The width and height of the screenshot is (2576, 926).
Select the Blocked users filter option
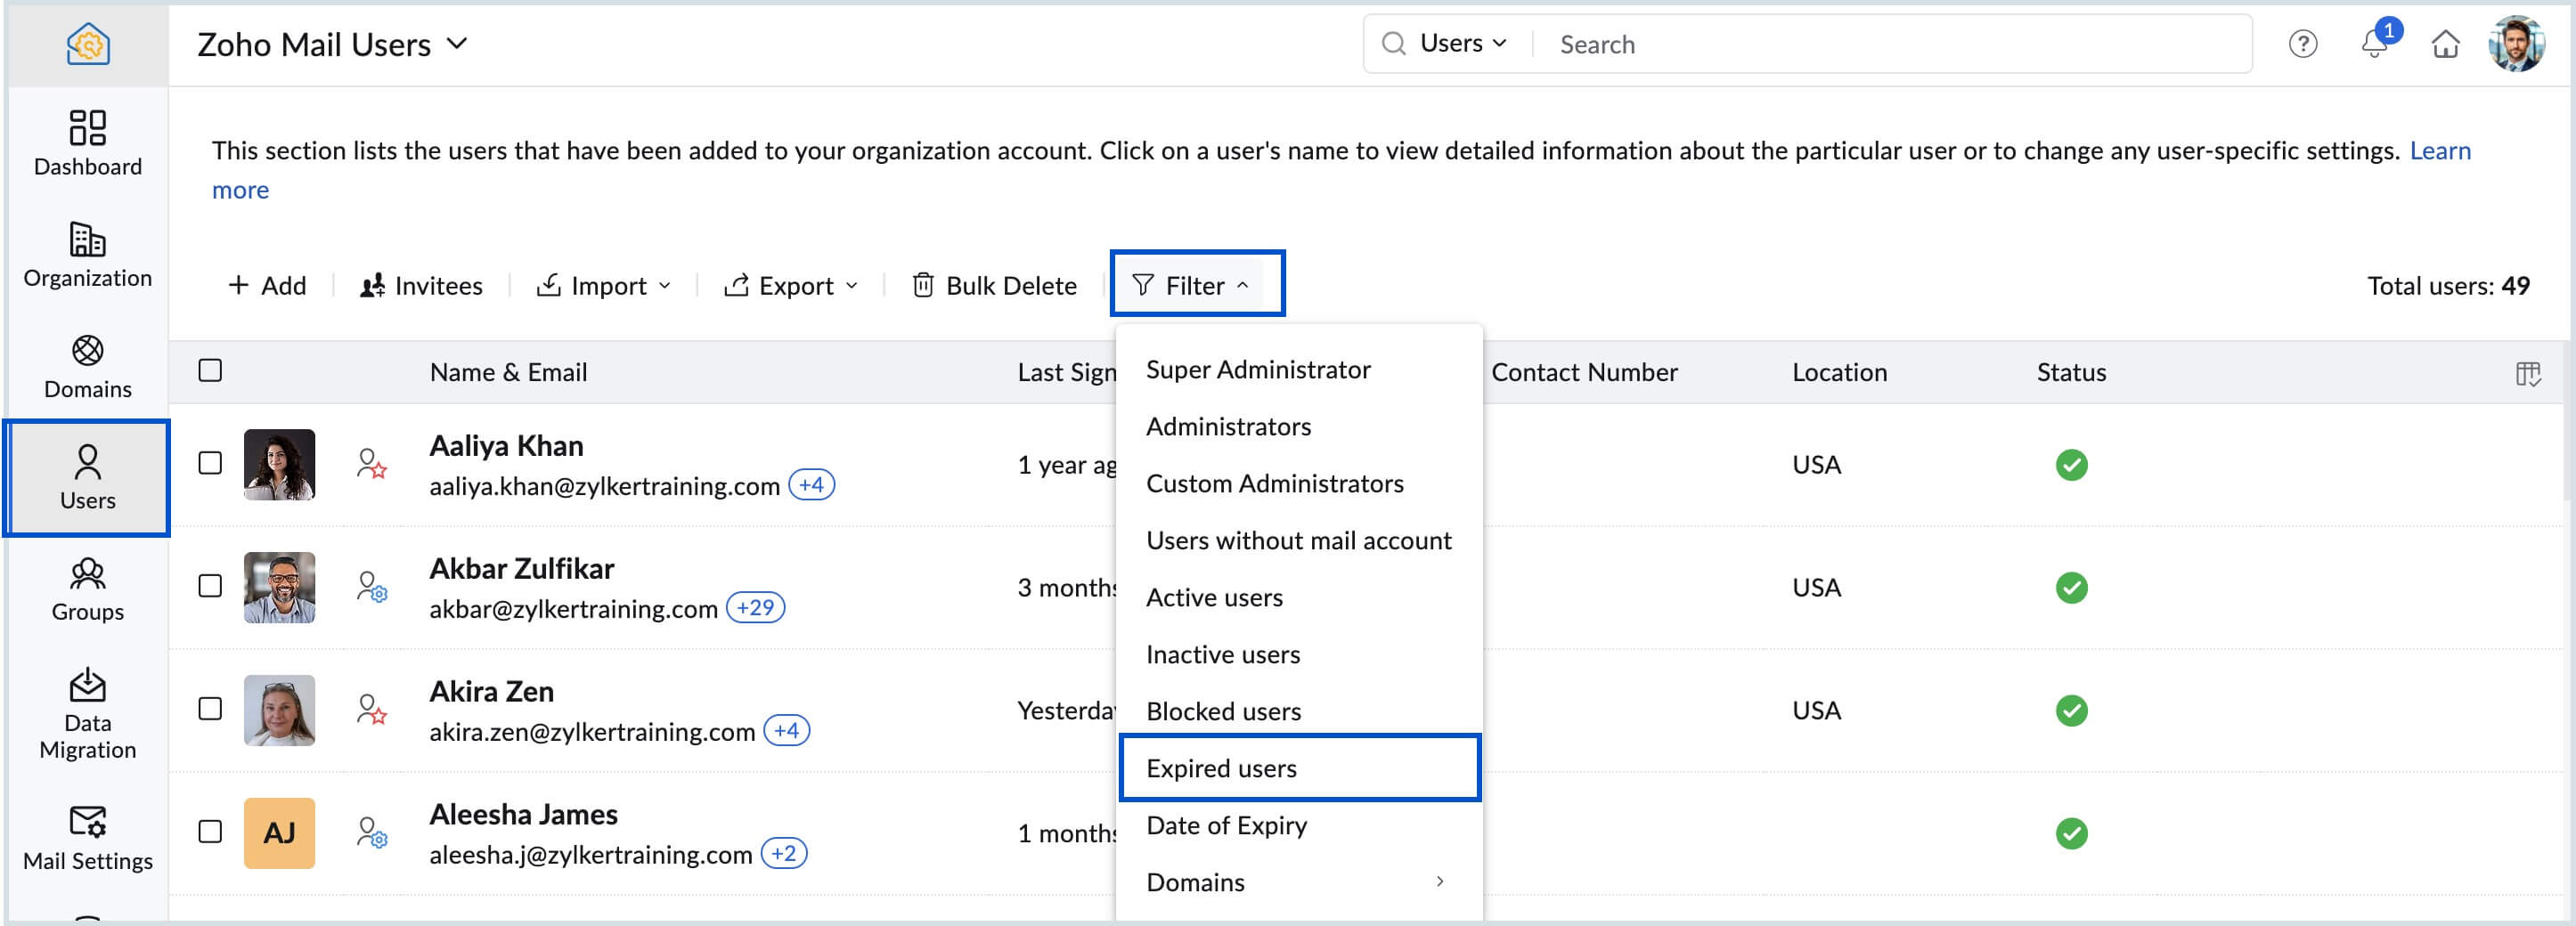[1223, 711]
